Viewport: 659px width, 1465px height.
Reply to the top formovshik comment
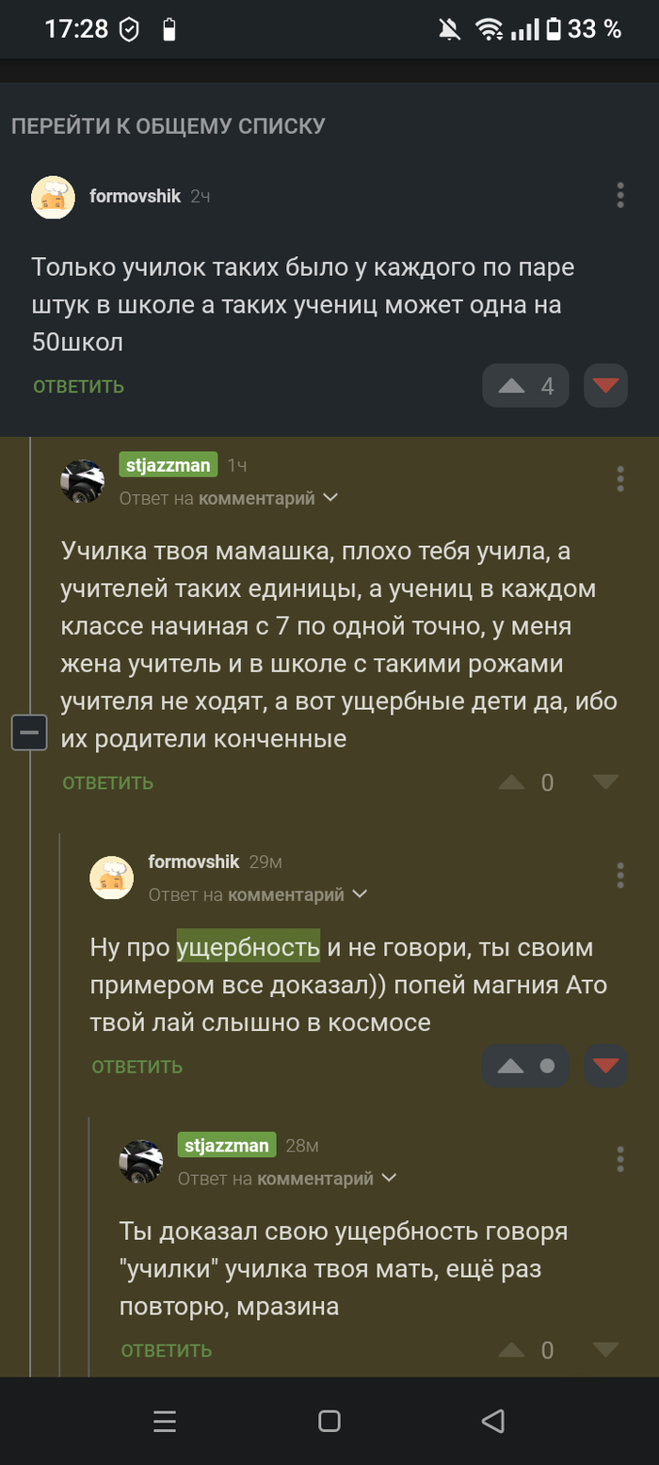pos(78,386)
